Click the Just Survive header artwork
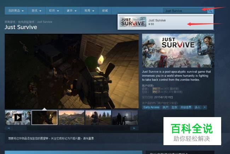The width and height of the screenshot is (230, 154). [x=178, y=51]
